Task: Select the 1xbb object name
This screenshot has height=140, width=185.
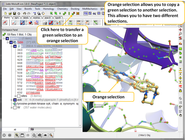Action: [x=20, y=42]
